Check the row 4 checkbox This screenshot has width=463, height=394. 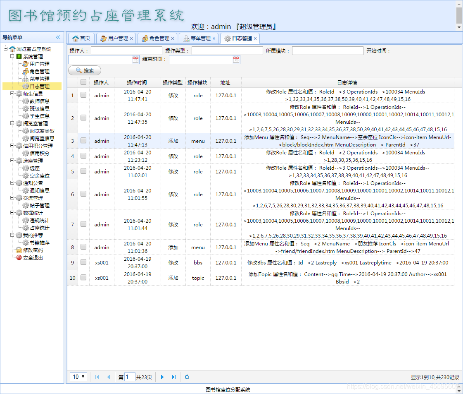point(83,156)
